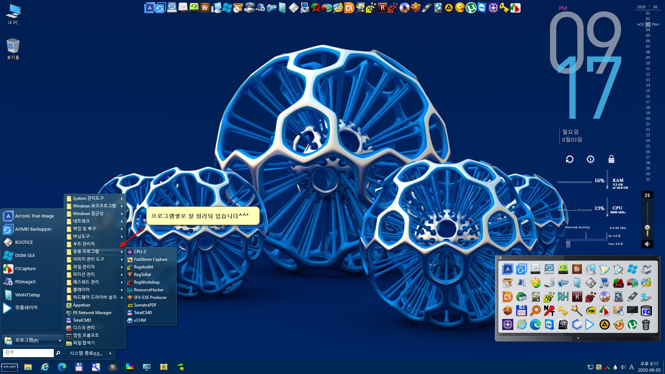
Task: Adjust the volume slider knob on widget
Action: click(647, 228)
